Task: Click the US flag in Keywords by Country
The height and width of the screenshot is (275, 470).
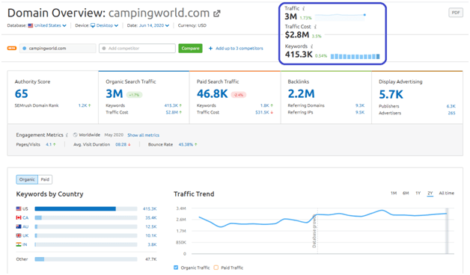Action: (x=19, y=208)
